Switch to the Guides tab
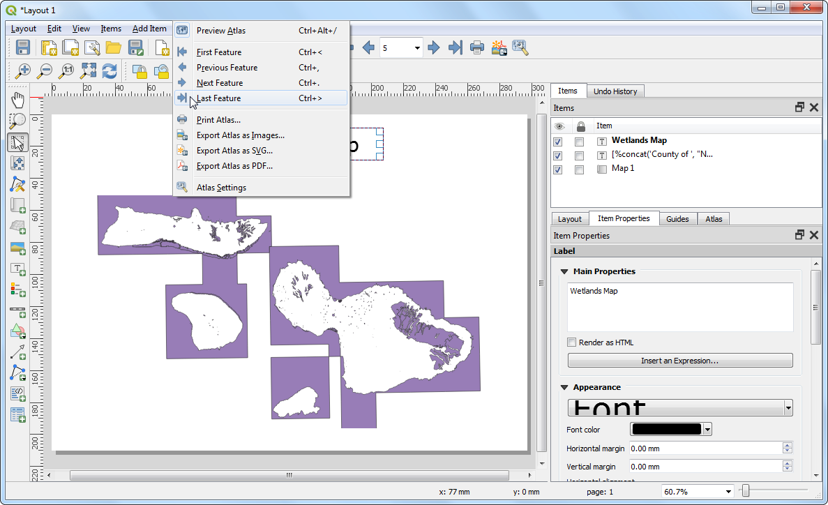The height and width of the screenshot is (505, 828). (x=677, y=219)
